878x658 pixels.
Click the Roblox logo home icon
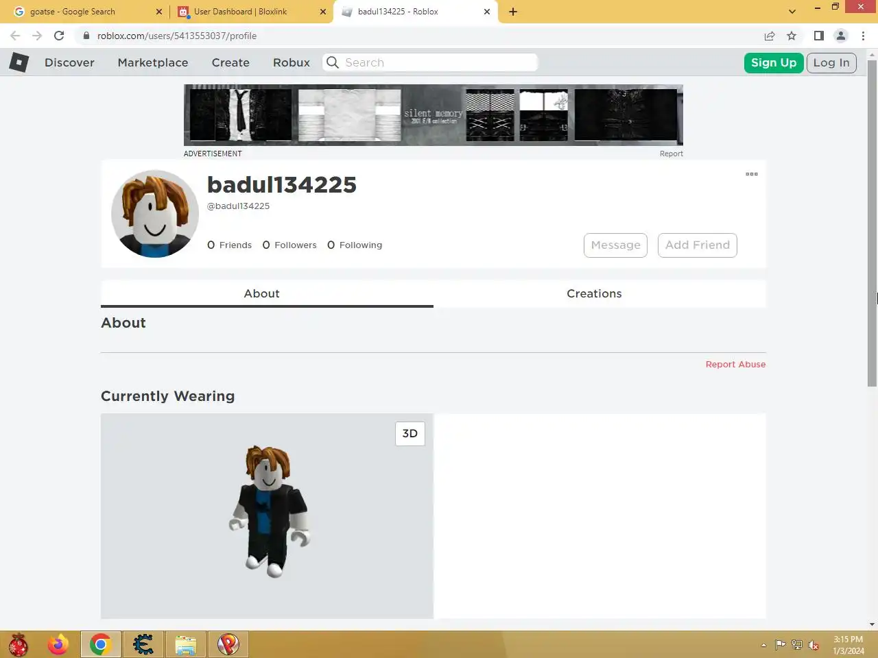tap(19, 62)
